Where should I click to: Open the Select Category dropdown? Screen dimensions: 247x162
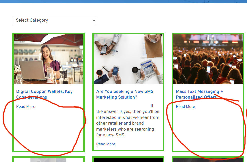54,20
